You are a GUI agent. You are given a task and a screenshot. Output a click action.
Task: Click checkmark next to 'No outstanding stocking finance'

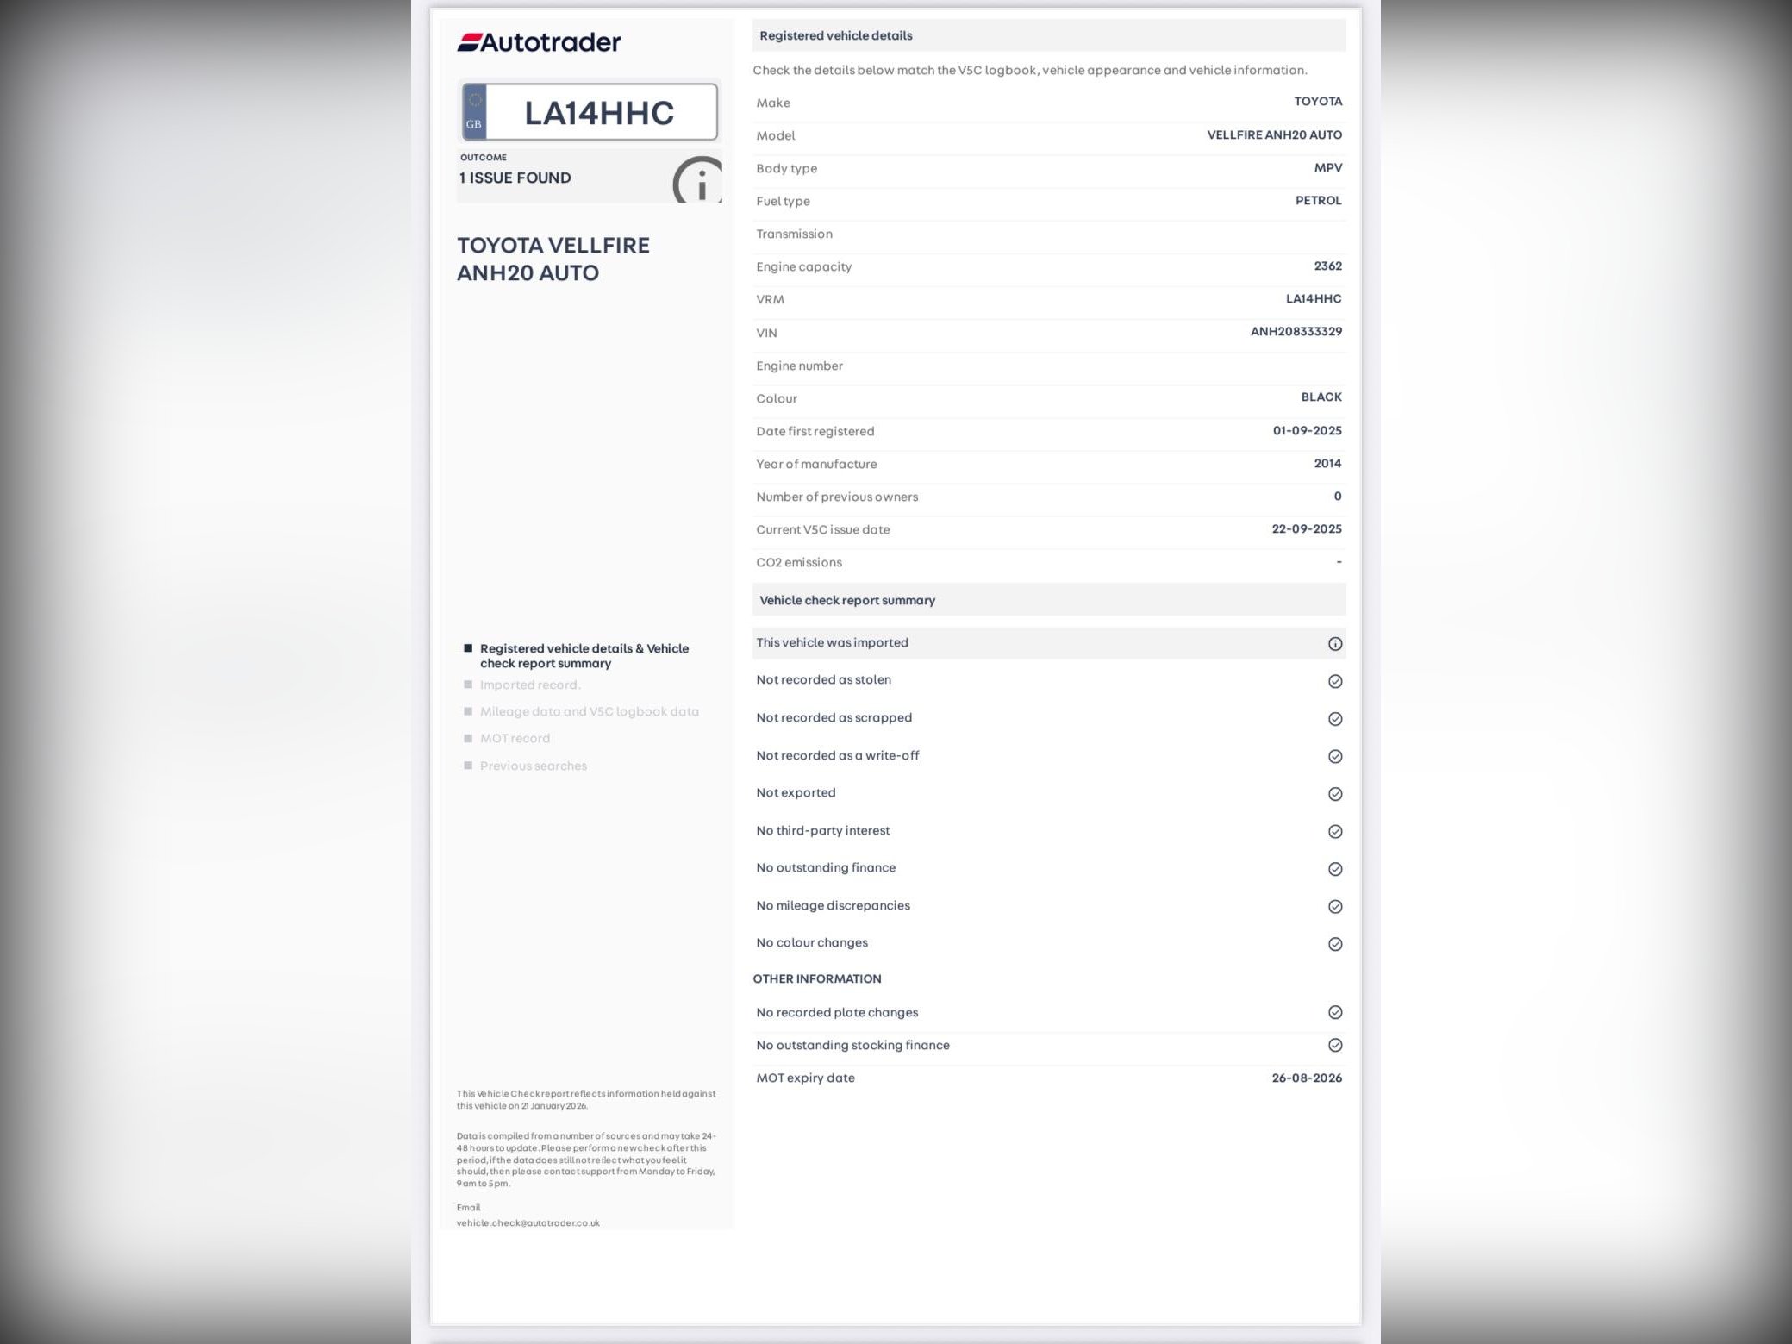[x=1334, y=1045]
